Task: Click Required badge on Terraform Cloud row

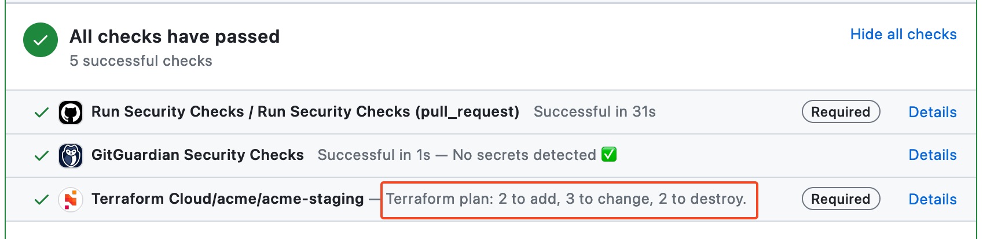Action: [x=841, y=199]
